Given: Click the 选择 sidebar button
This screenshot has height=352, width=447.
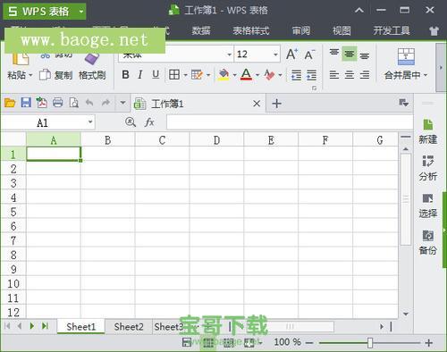Looking at the screenshot, I should point(428,205).
